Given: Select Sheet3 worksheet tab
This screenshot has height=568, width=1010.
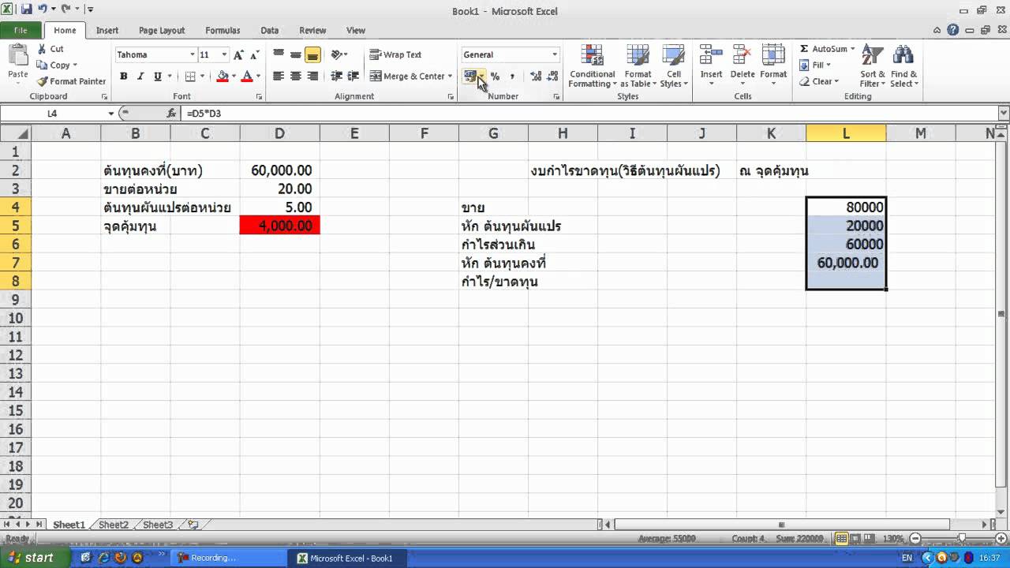Looking at the screenshot, I should pyautogui.click(x=158, y=525).
